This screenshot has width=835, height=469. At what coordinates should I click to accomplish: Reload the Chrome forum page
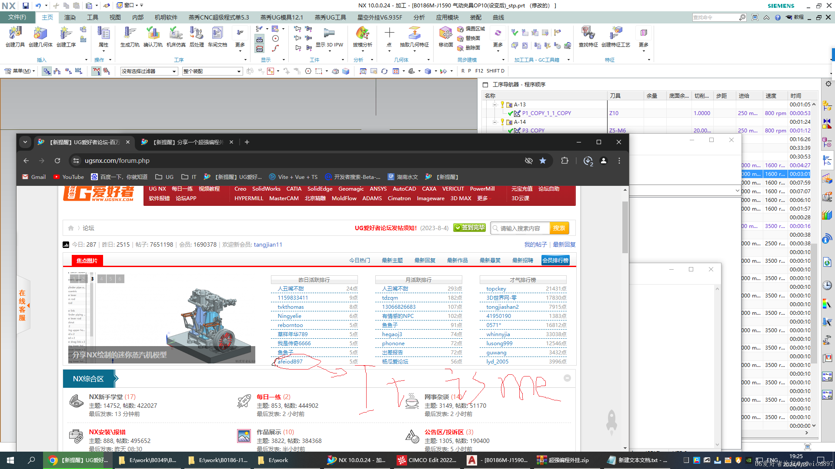point(57,161)
